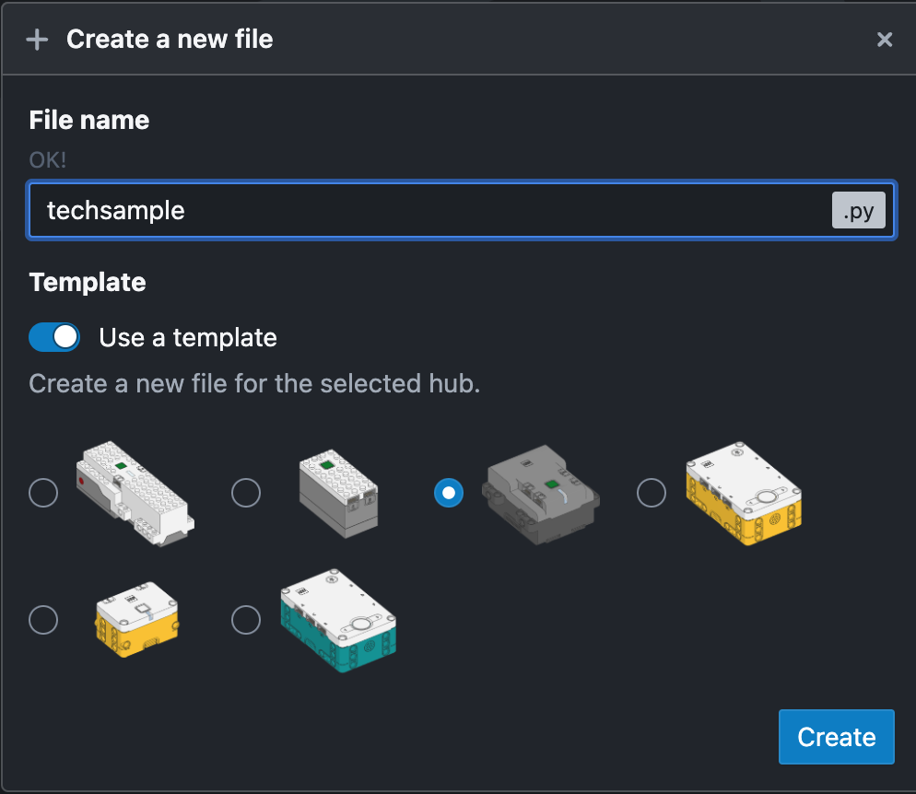The height and width of the screenshot is (794, 916).
Task: Click the teal Inventor hub image
Action: click(x=338, y=620)
